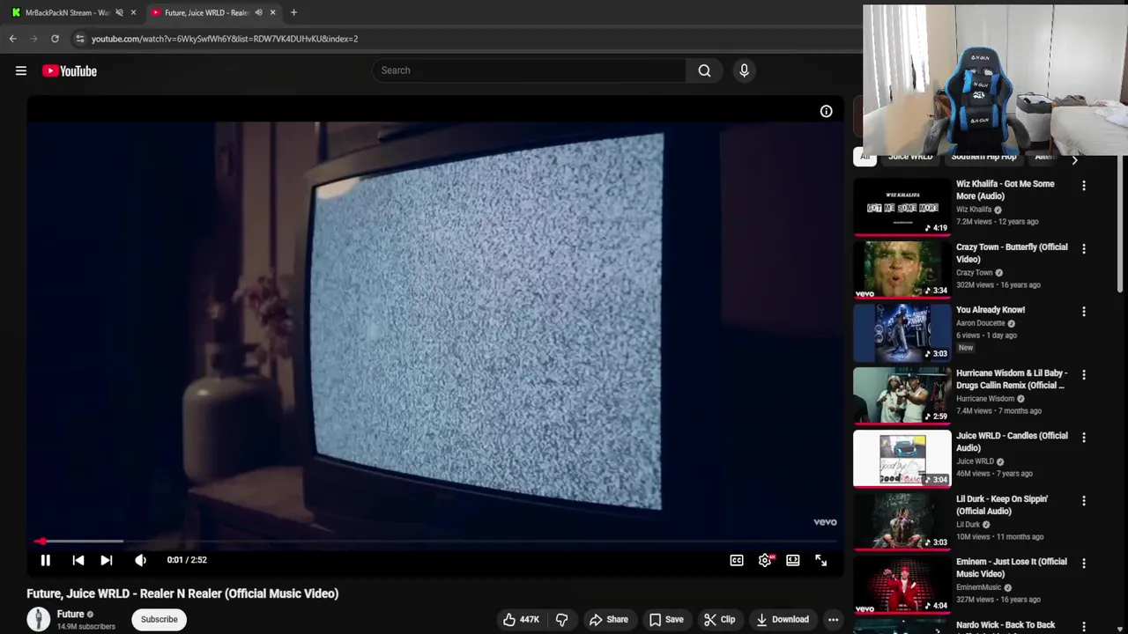Dislike the video

[561, 620]
